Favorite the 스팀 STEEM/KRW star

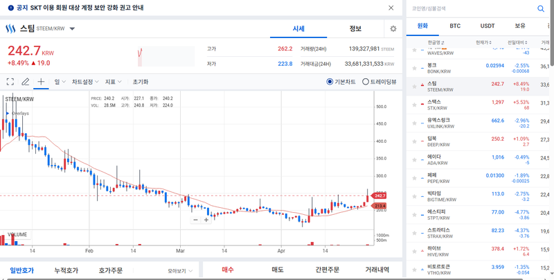point(414,87)
